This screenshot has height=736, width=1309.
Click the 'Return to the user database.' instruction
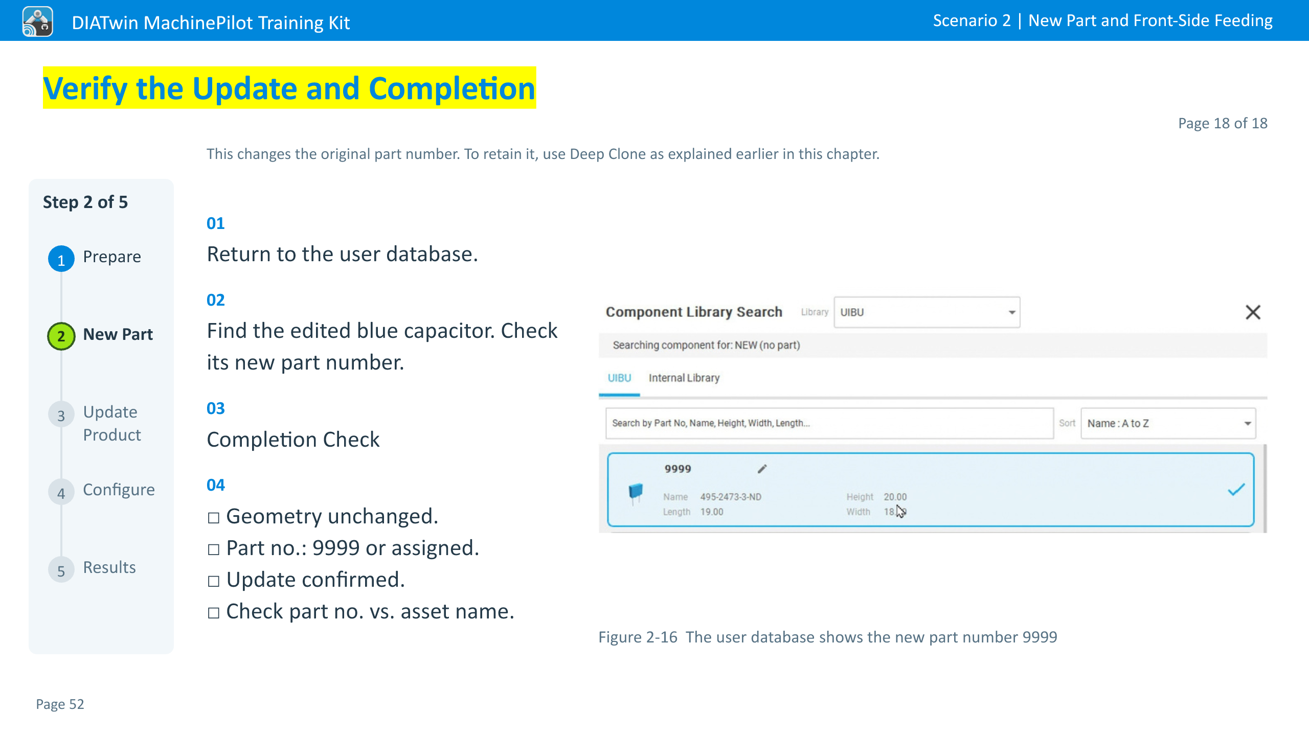(x=342, y=254)
